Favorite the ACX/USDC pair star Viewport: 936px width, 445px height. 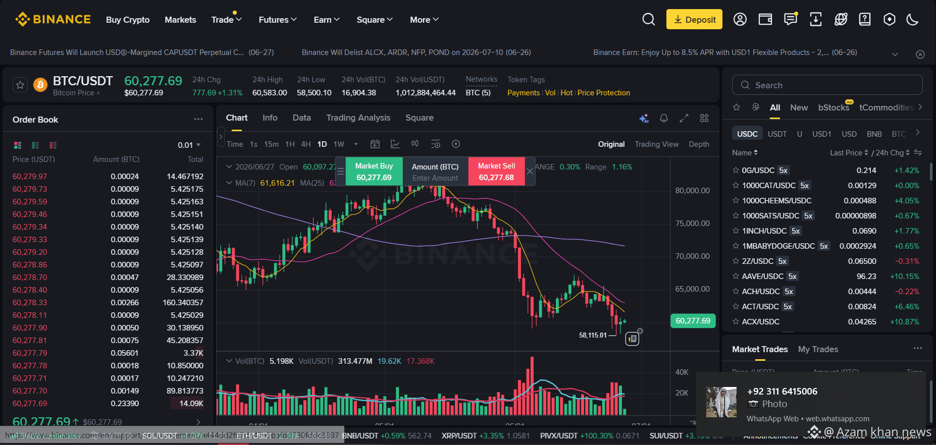click(x=736, y=322)
